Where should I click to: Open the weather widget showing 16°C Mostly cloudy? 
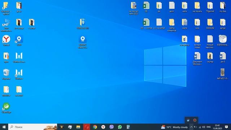pyautogui.click(x=174, y=127)
